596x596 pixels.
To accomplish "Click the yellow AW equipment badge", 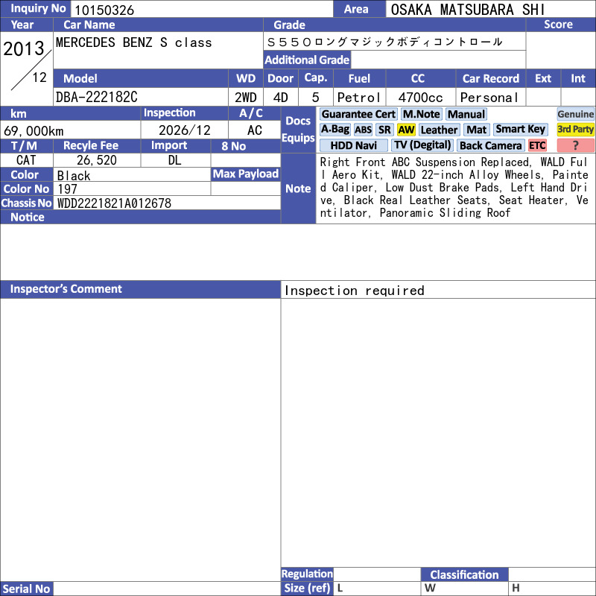I will 406,130.
